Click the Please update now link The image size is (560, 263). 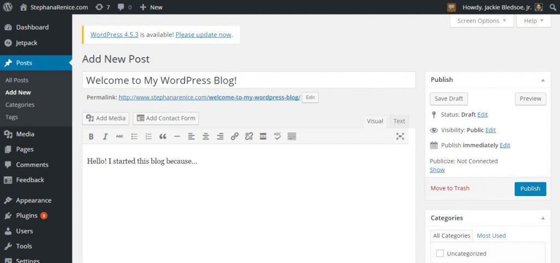click(x=203, y=34)
